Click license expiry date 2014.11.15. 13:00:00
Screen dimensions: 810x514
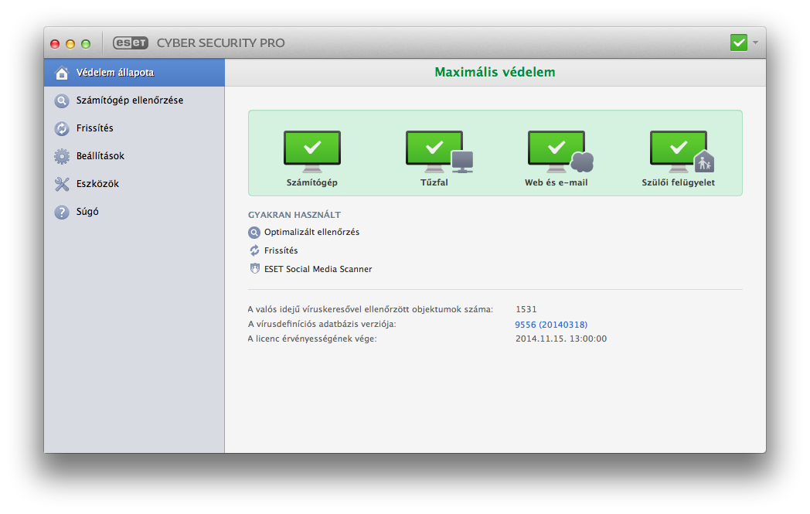(x=561, y=339)
